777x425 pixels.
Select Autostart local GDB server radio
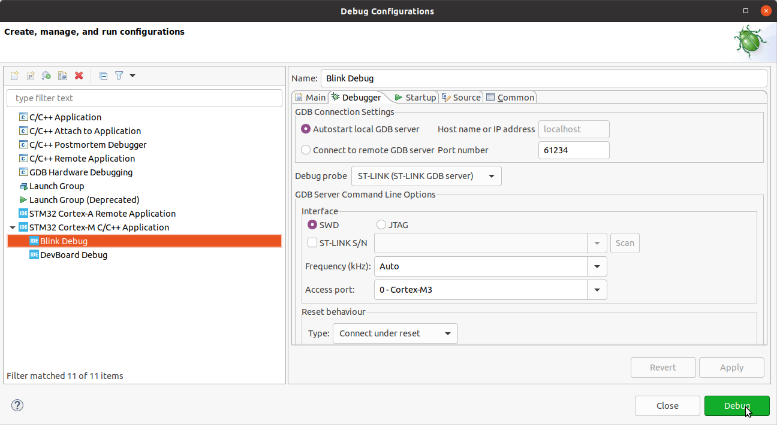(306, 129)
